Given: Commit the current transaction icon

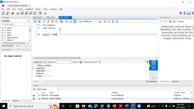Looking at the screenshot, I should [x=67, y=21].
